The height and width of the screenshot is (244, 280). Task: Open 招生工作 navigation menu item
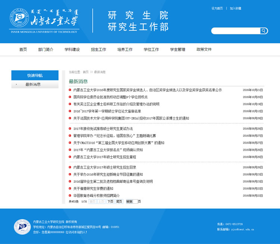[x=99, y=49]
